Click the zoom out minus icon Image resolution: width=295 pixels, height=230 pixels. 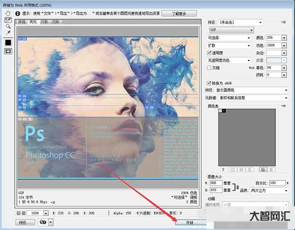tap(19, 213)
